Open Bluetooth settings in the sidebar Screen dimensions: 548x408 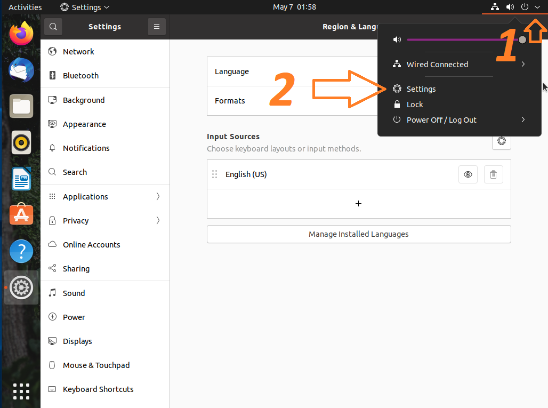tap(80, 76)
